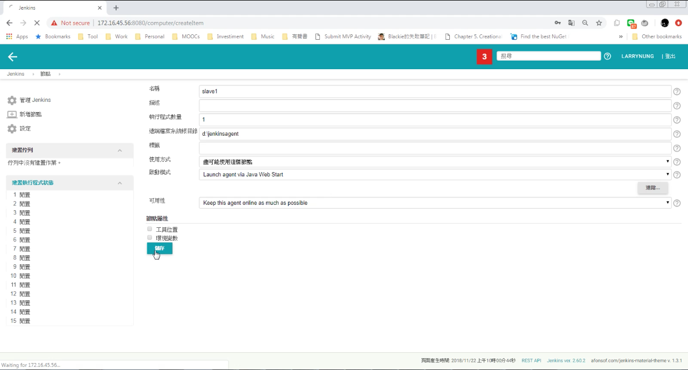This screenshot has width=688, height=370.
Task: Stop loading the page with X button
Action: click(x=37, y=23)
